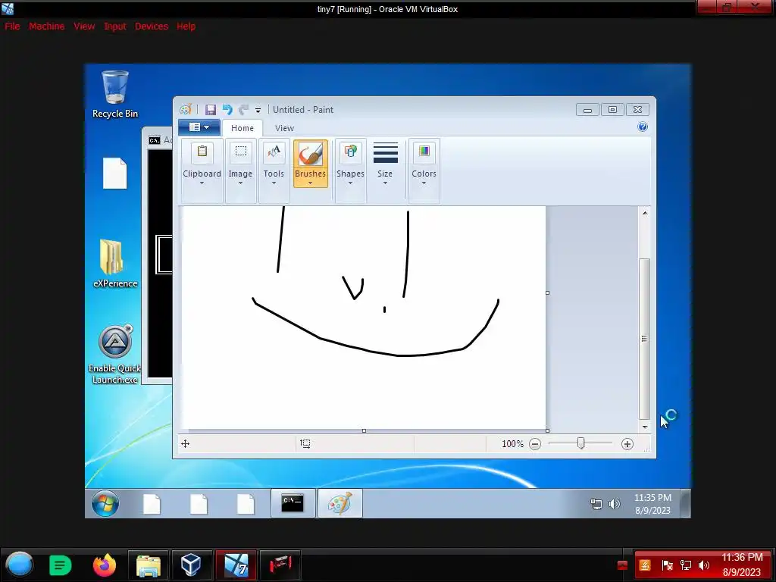
Task: Click the Paint palette icon in title bar
Action: click(x=186, y=109)
